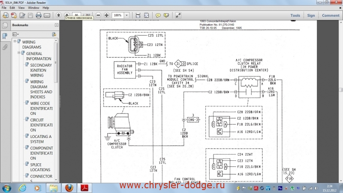Open the Attachments paperclip panel icon
343x193 pixels.
(5, 47)
